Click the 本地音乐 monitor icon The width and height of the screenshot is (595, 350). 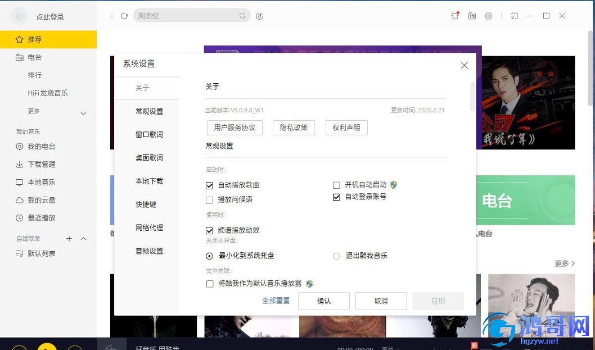(19, 182)
